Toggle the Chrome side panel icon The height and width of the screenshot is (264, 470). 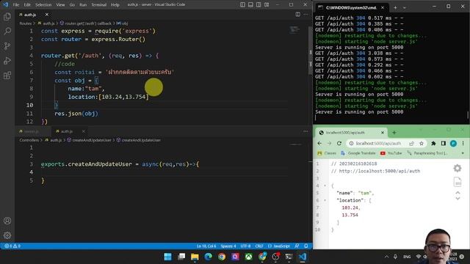[x=444, y=144]
